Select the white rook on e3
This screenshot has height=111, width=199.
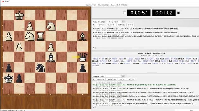40,36
